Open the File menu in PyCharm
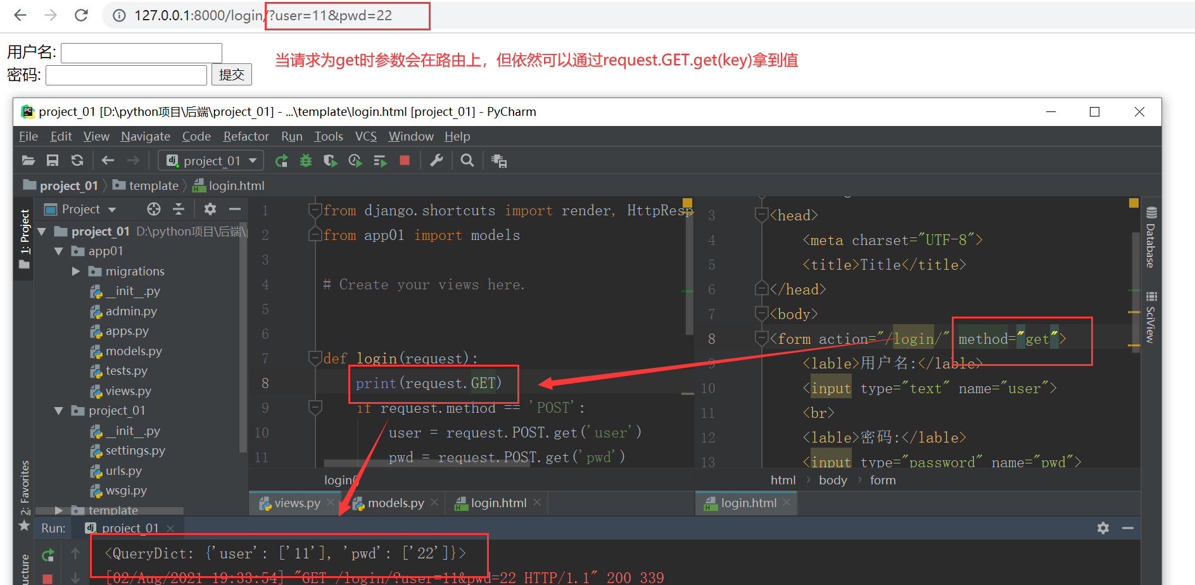The image size is (1195, 585). click(x=28, y=136)
